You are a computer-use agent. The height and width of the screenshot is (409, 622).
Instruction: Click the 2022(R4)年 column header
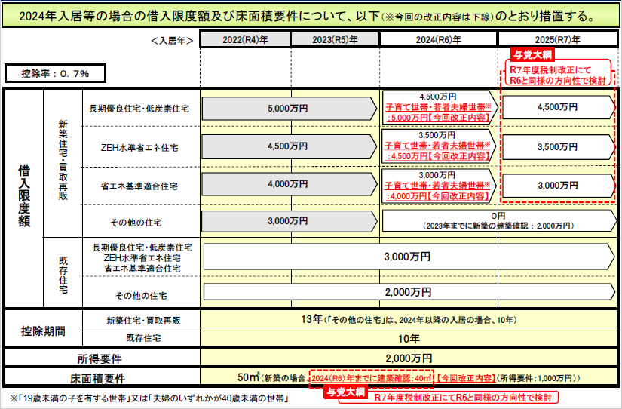245,40
